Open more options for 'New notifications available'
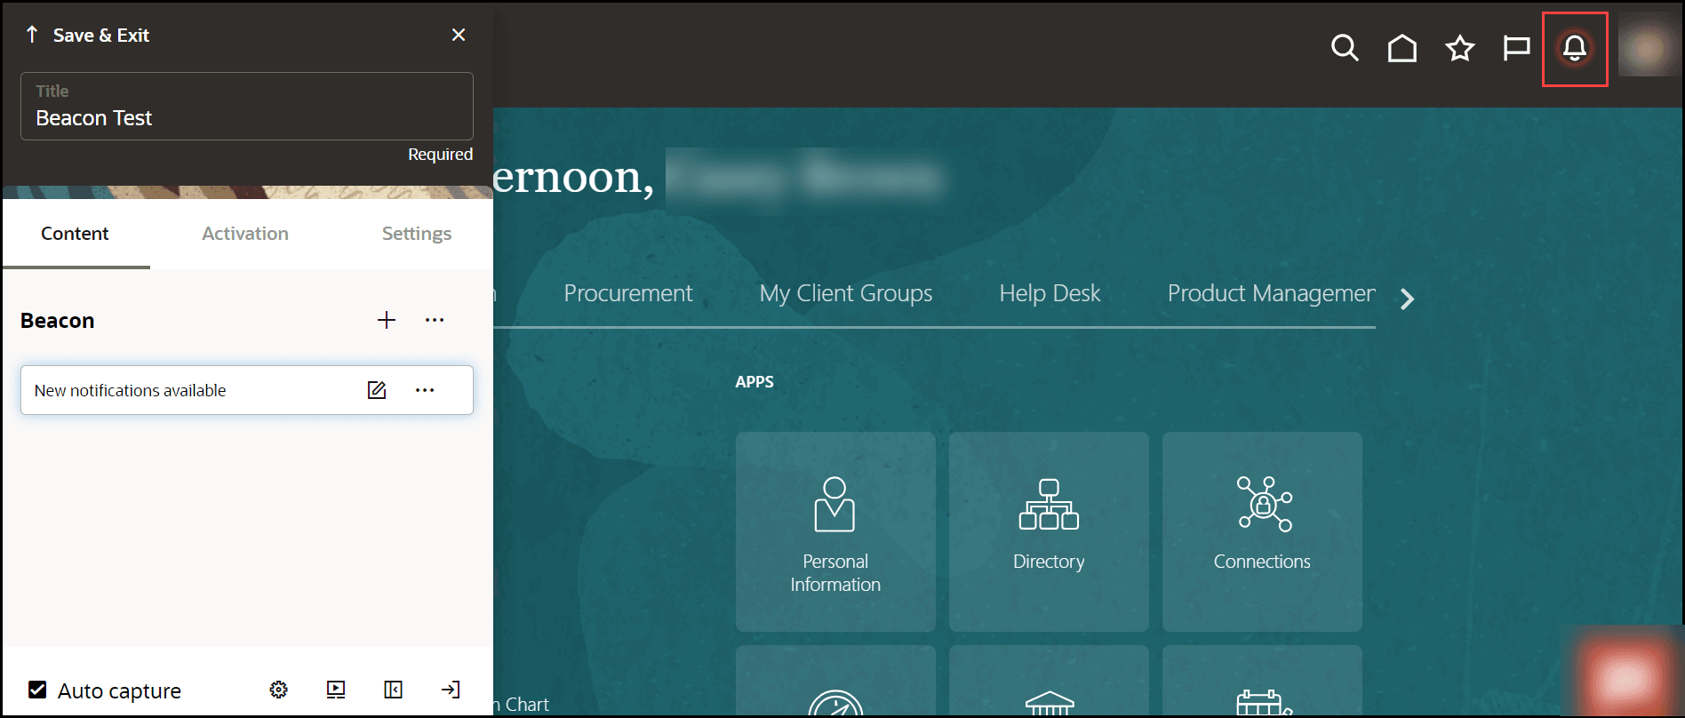The width and height of the screenshot is (1685, 718). pos(425,390)
